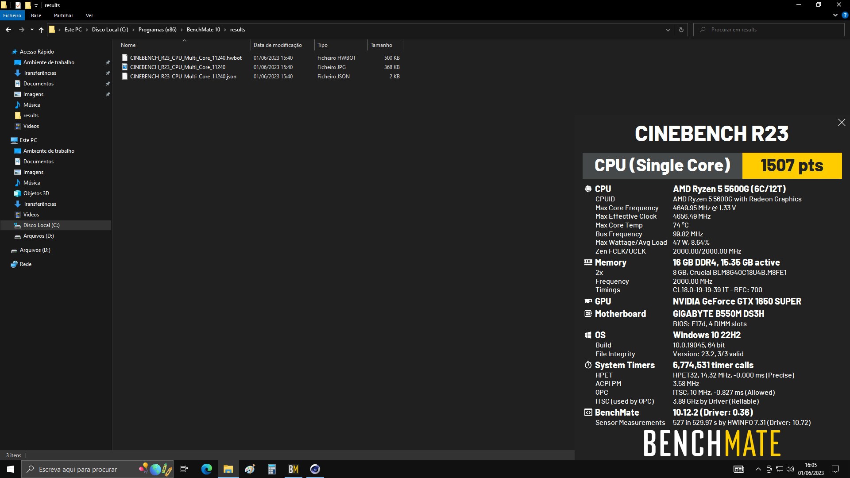Image resolution: width=850 pixels, height=478 pixels.
Task: Go up one folder level arrow
Action: (x=41, y=30)
